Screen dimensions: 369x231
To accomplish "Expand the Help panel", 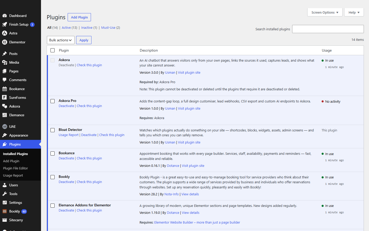I will (354, 12).
